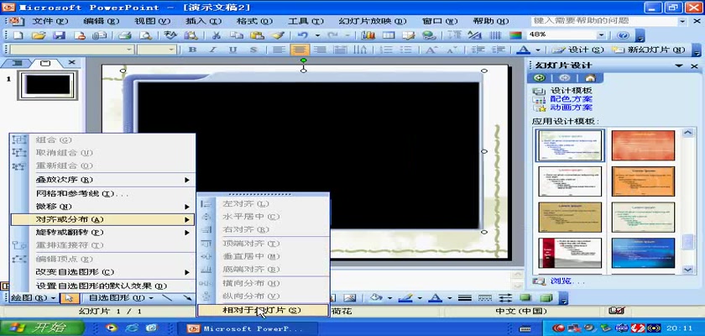Open the 文件(F) menu
This screenshot has width=705, height=336.
pyautogui.click(x=50, y=21)
